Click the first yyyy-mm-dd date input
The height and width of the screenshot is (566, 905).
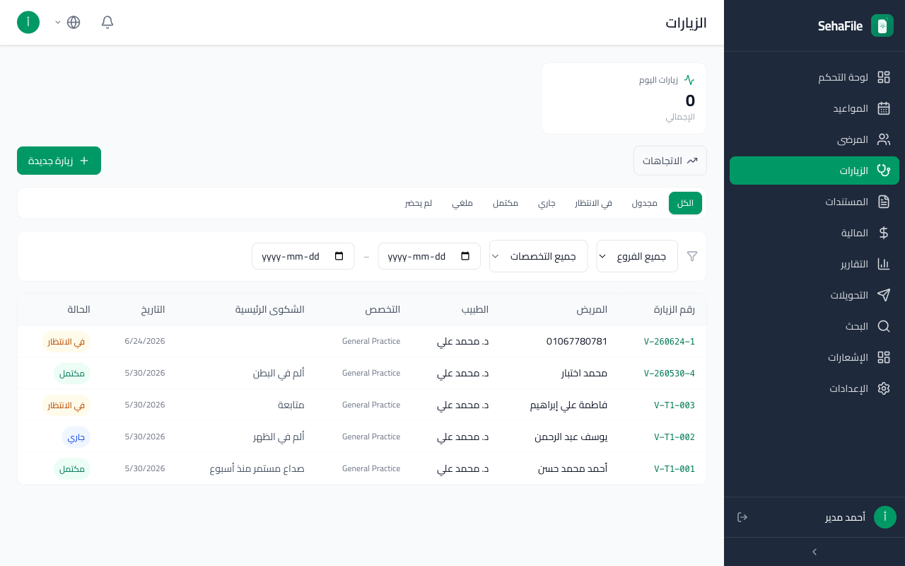pyautogui.click(x=429, y=256)
